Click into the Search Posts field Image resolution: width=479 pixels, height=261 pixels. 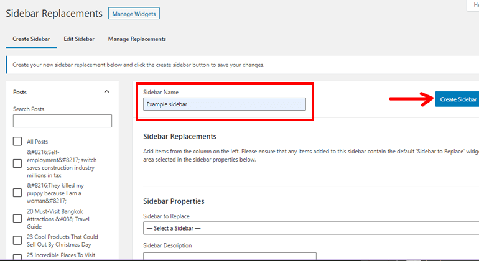tap(62, 121)
